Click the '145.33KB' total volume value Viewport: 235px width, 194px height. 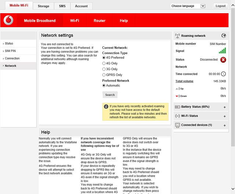220,81
